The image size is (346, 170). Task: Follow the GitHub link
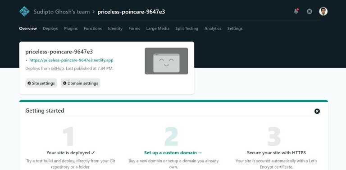pos(57,69)
